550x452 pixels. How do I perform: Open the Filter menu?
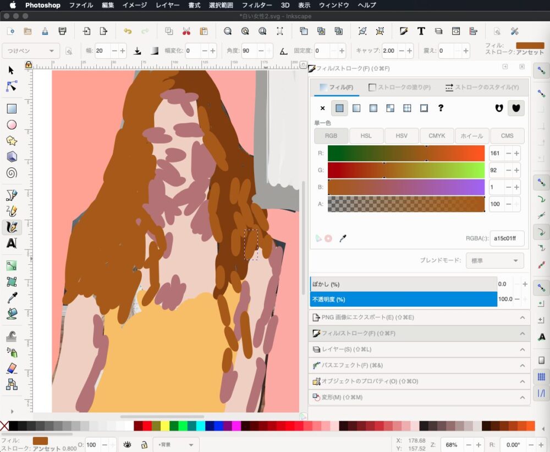coord(257,5)
